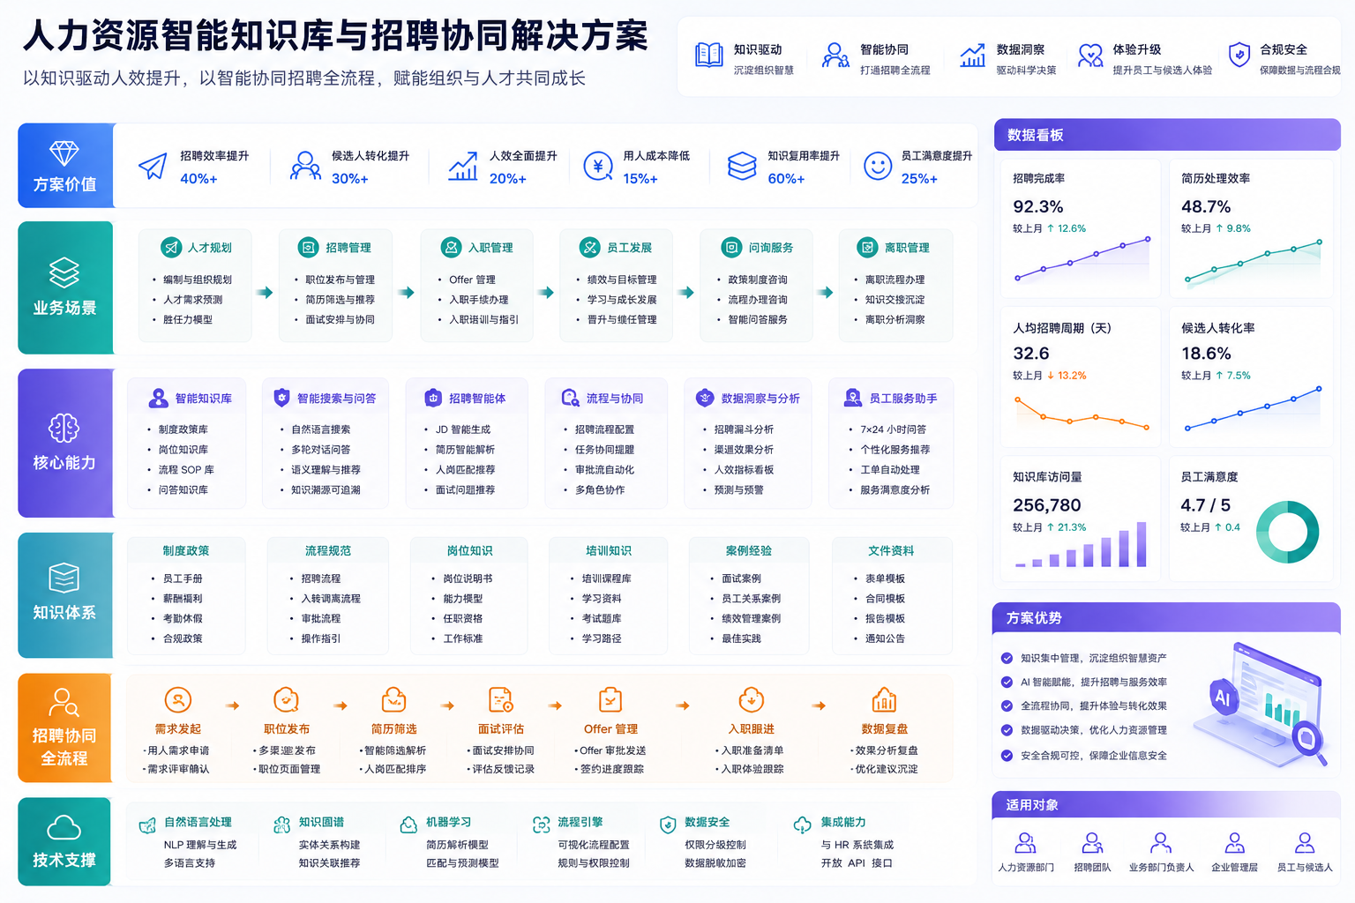Click the 数据复盘 orange chart icon
The height and width of the screenshot is (903, 1355).
point(884,700)
